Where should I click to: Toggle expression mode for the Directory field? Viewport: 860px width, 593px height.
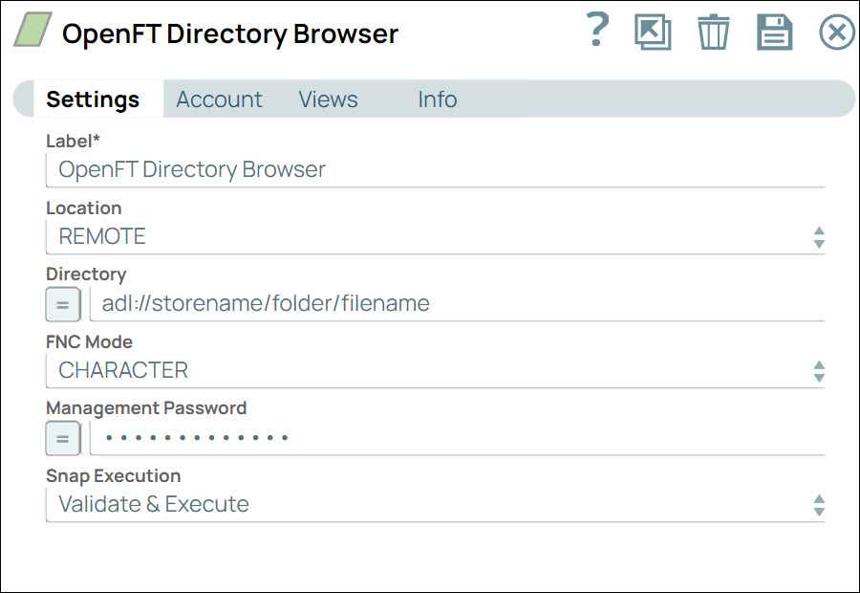click(x=62, y=304)
